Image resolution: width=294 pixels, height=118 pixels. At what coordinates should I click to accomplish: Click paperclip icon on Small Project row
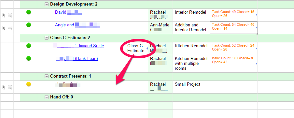coord(4,87)
